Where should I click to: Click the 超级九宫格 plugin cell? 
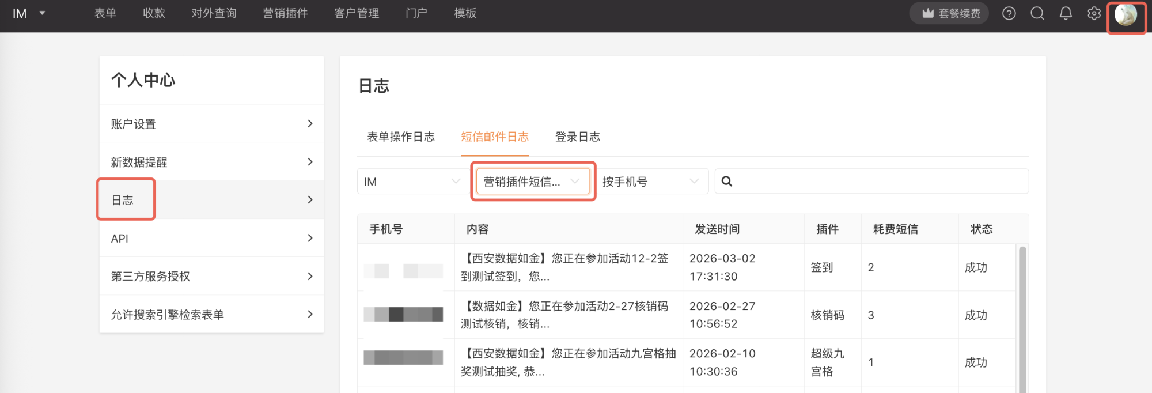[x=828, y=362]
